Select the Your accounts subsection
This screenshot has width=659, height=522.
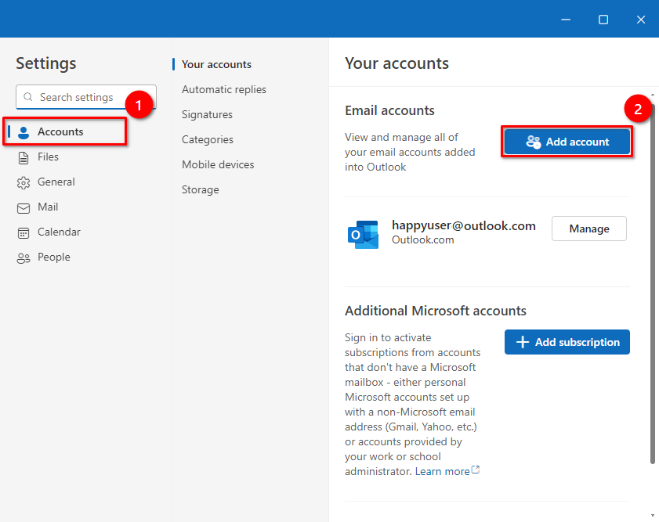(x=216, y=64)
